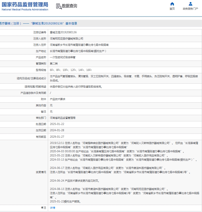Click the 数据查询 magnifier document icon

click(59, 6)
